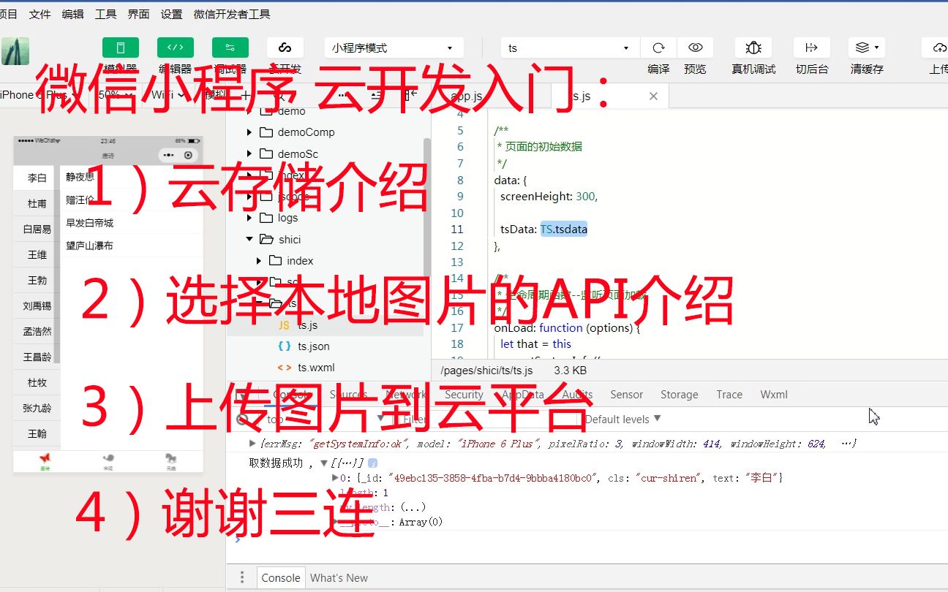Open ts.js file with JS icon
Image resolution: width=948 pixels, height=592 pixels.
click(307, 325)
